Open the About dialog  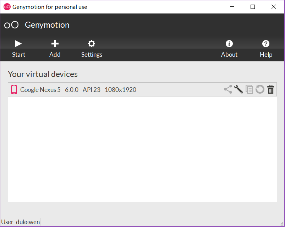229,49
